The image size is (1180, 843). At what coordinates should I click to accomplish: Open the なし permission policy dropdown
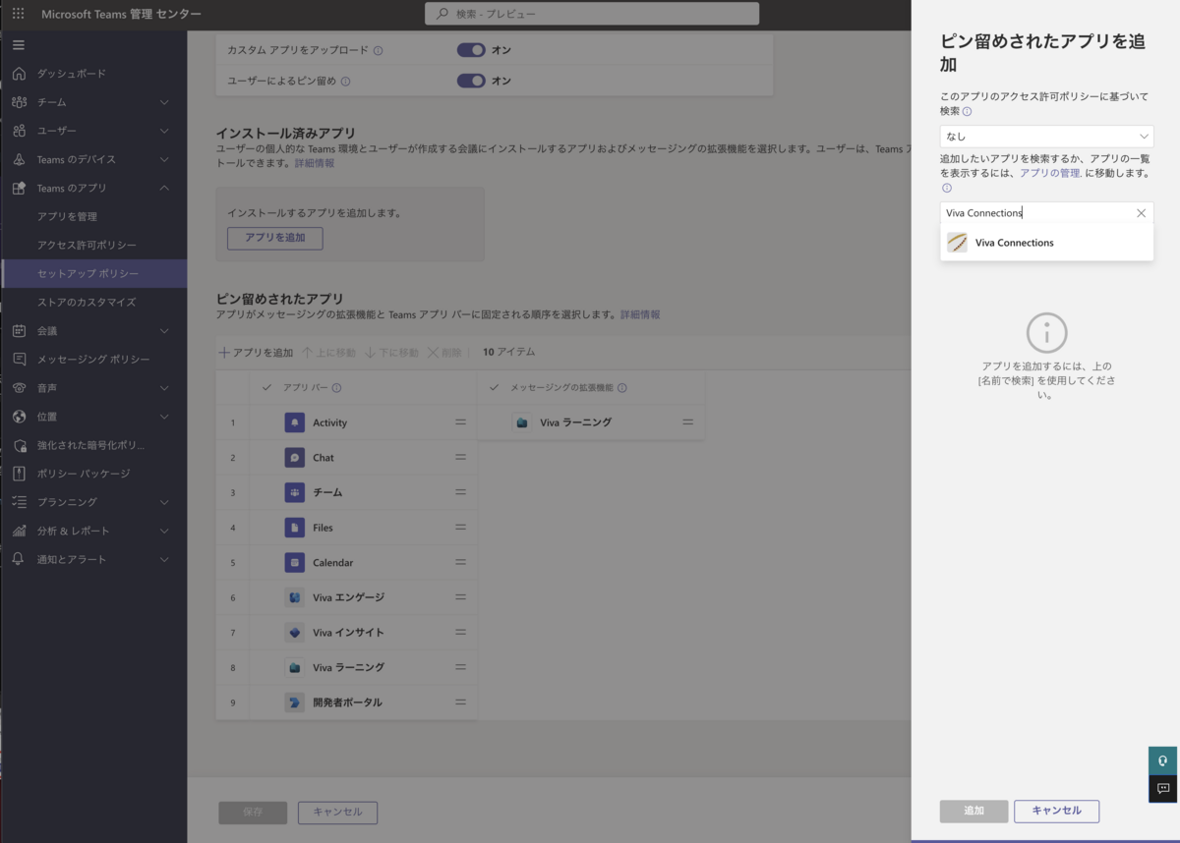coord(1046,137)
